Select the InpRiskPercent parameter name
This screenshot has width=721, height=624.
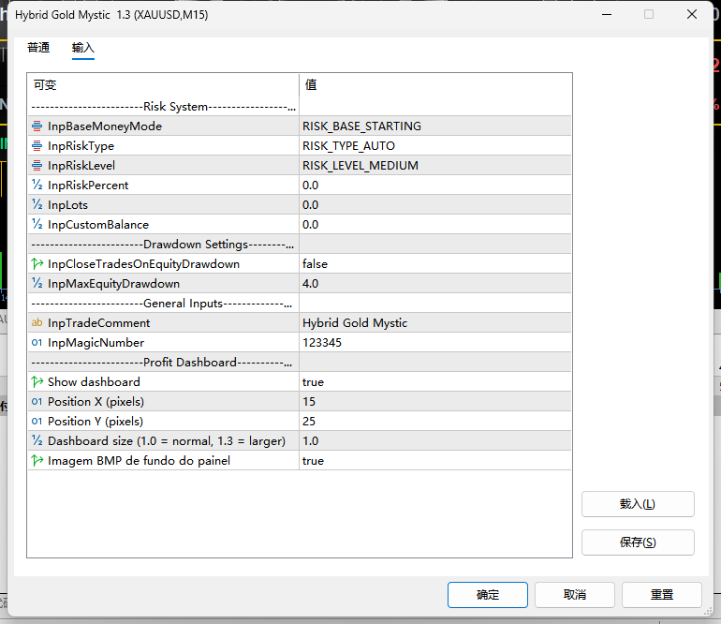click(88, 185)
